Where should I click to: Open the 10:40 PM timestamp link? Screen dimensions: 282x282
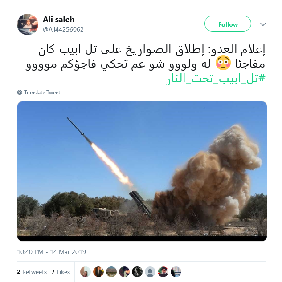pos(52,252)
